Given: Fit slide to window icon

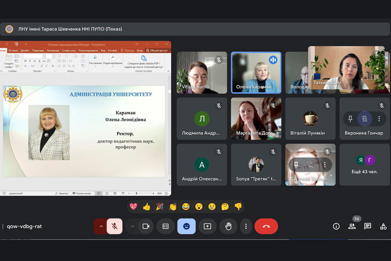Looking at the screenshot, I should pos(166,193).
